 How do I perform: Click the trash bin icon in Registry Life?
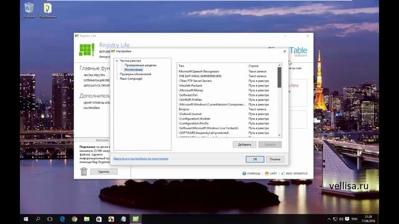tap(84, 172)
